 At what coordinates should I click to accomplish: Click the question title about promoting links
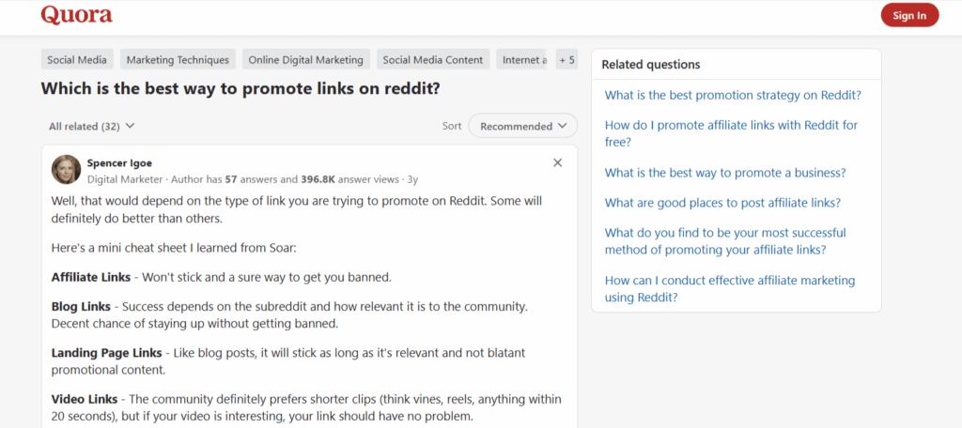tap(240, 89)
